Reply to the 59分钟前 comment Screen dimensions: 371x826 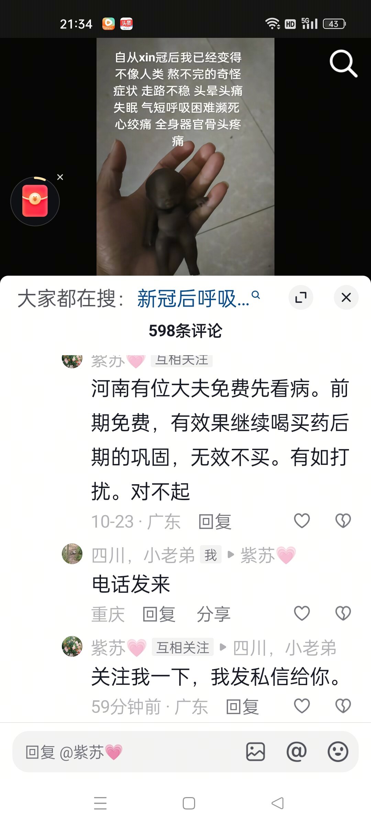[x=242, y=707]
